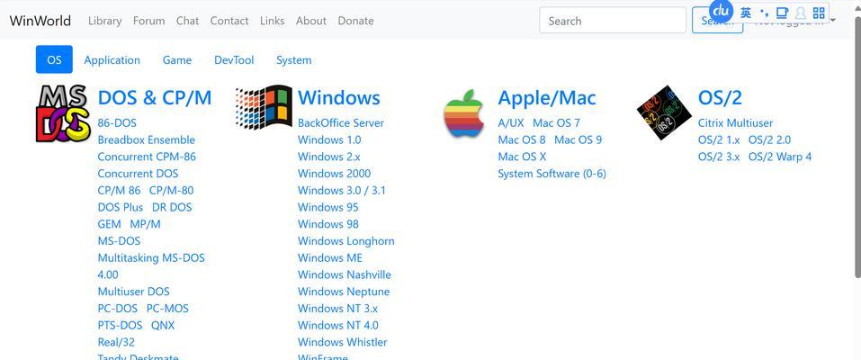Open the QNX link

163,326
